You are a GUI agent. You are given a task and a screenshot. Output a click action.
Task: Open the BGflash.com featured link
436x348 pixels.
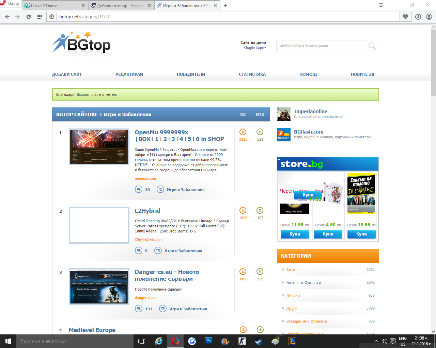(x=309, y=132)
